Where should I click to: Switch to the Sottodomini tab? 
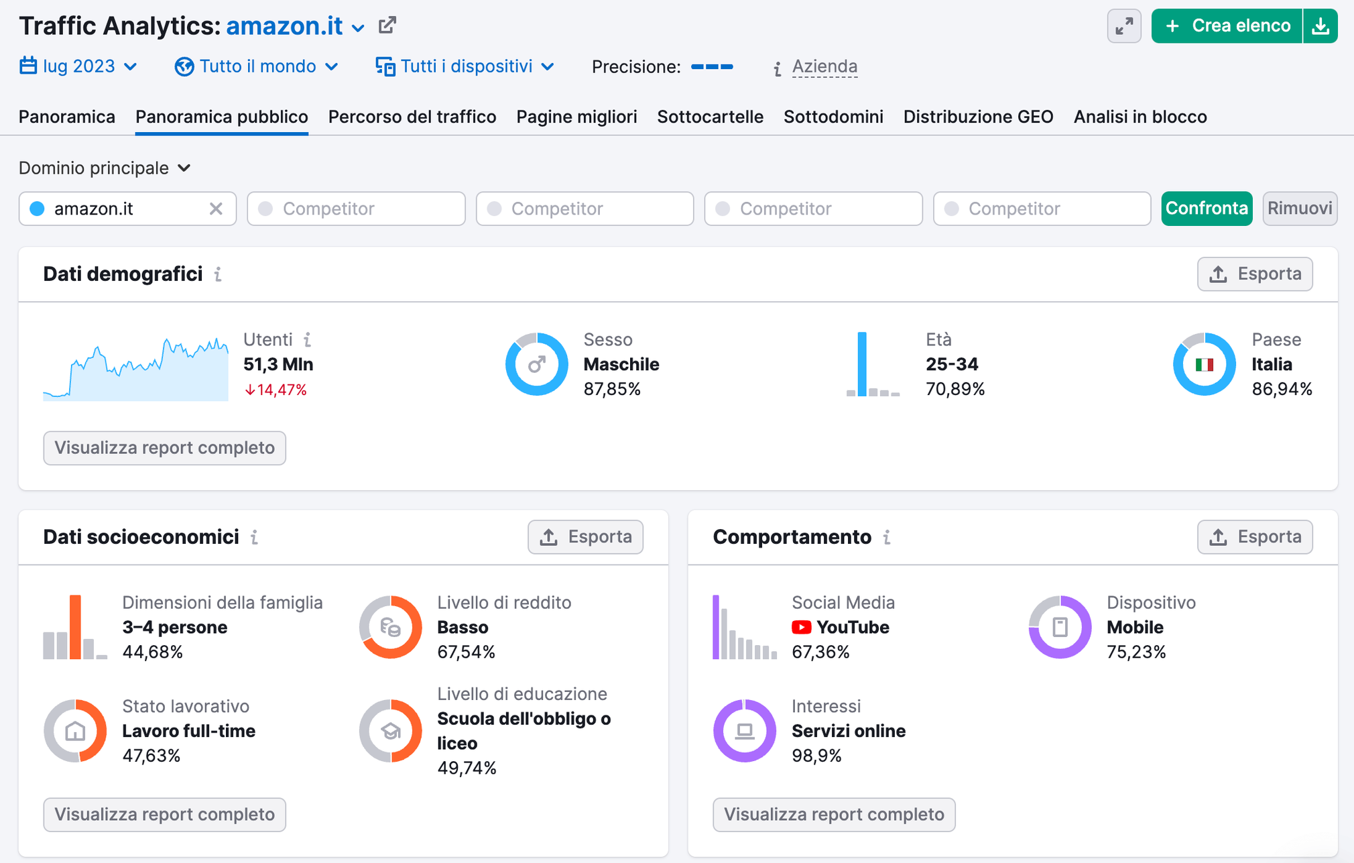click(x=833, y=117)
